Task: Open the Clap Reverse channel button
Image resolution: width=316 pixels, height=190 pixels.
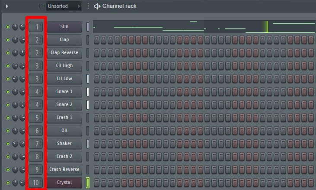Action: click(x=64, y=53)
